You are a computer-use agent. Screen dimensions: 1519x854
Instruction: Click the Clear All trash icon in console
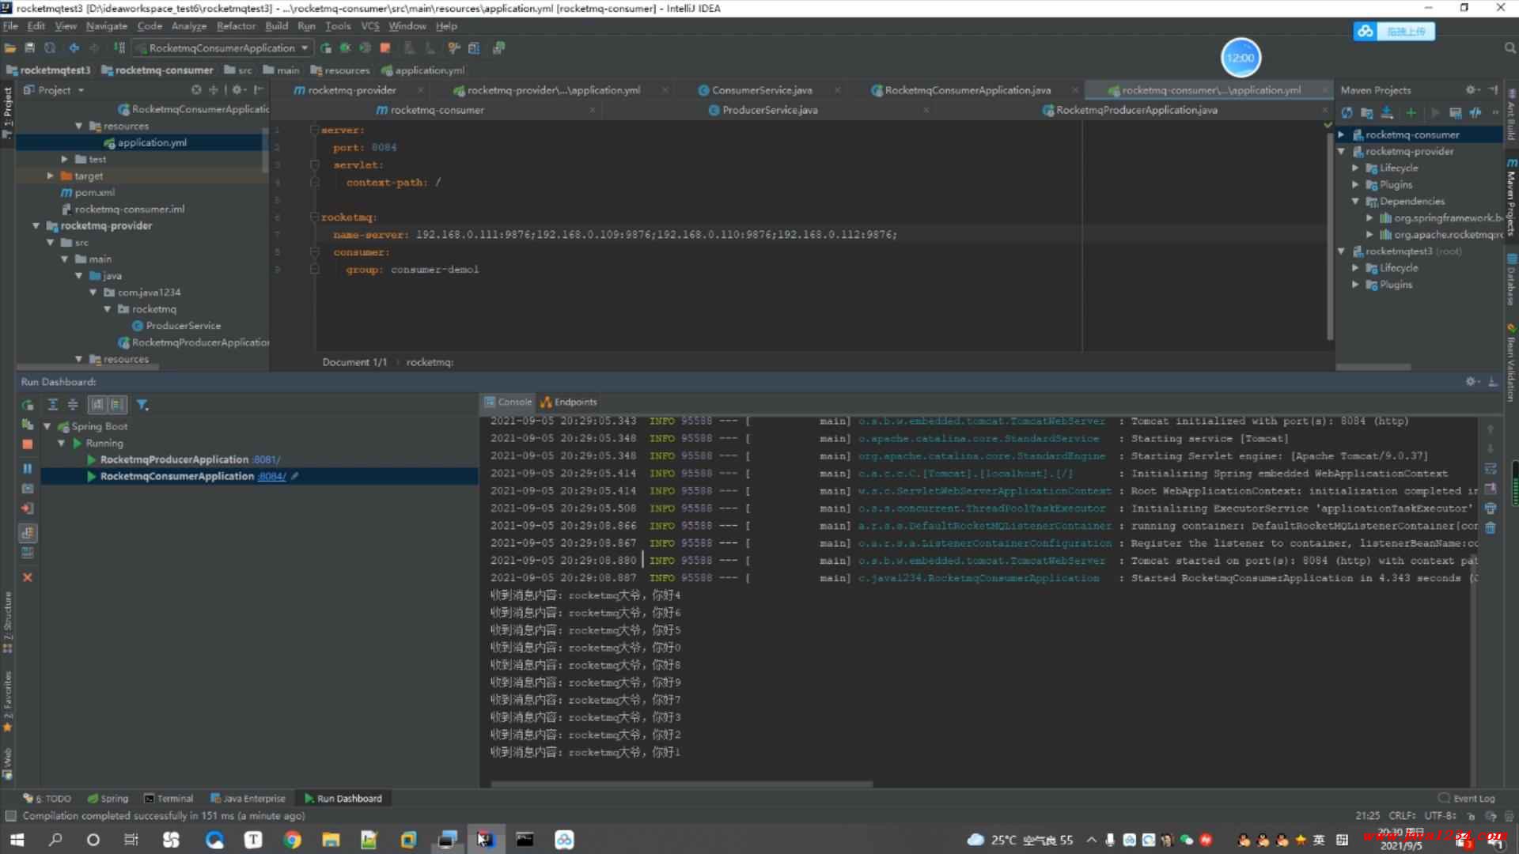click(1491, 527)
